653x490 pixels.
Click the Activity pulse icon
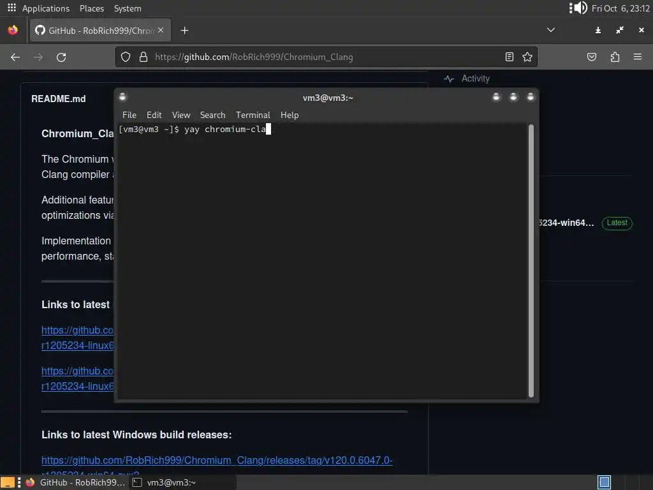[448, 78]
